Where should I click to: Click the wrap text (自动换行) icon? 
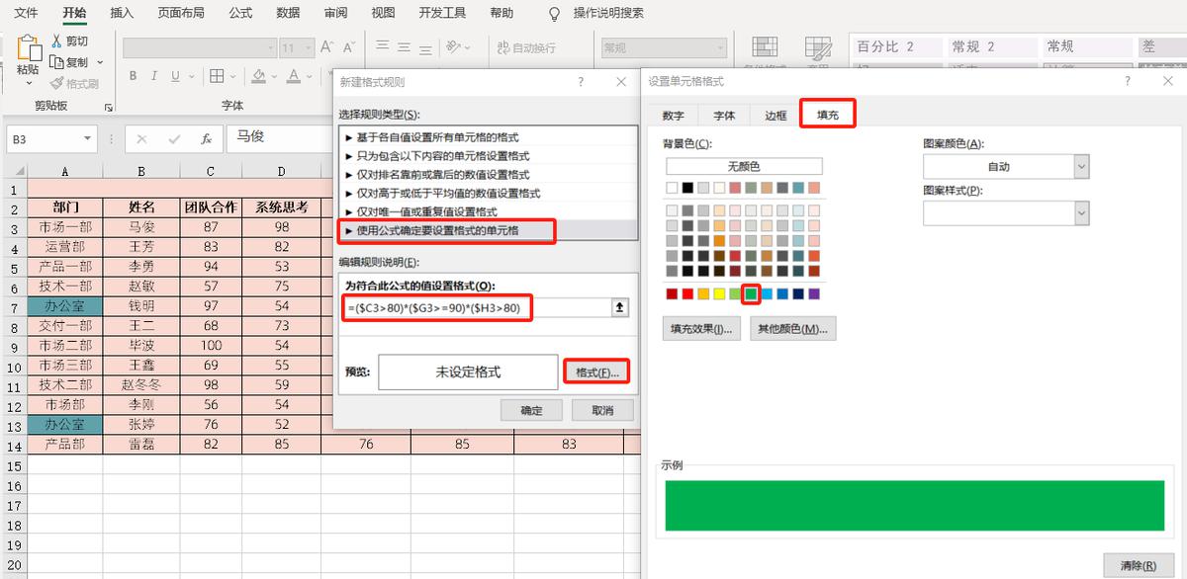click(503, 47)
